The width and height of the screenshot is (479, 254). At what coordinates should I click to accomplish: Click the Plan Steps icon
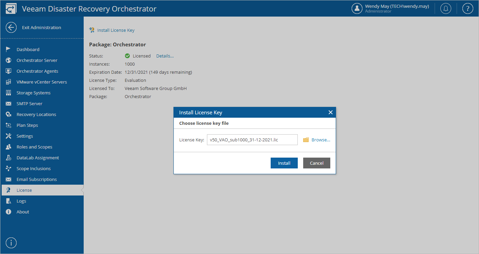click(8, 125)
